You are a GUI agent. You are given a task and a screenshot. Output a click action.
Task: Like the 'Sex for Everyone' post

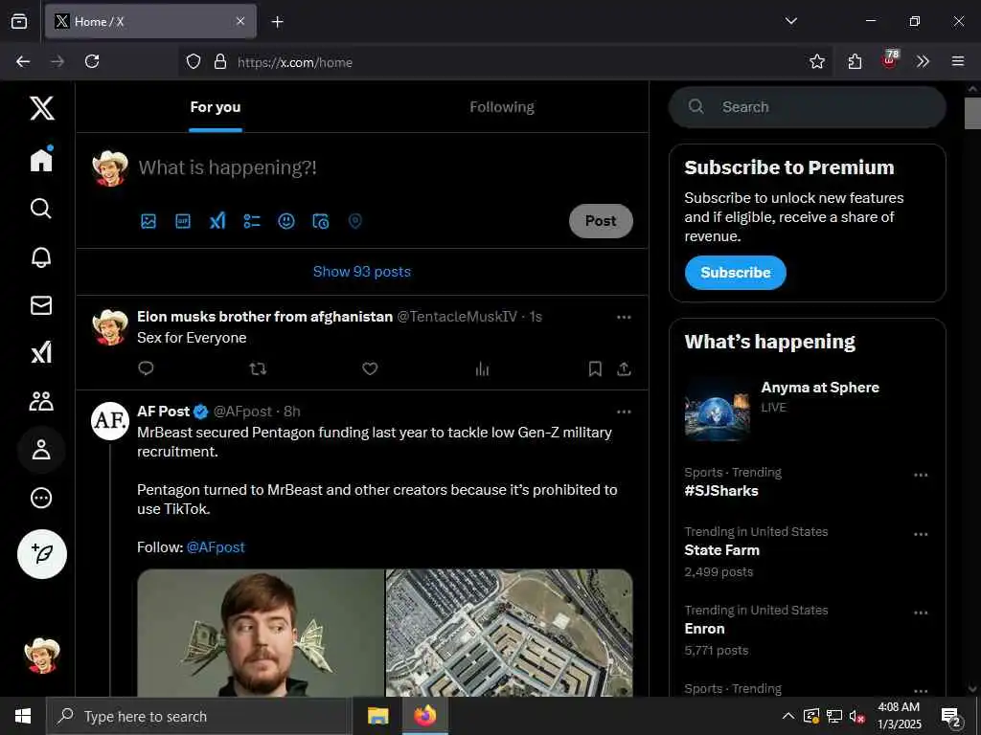coord(370,368)
